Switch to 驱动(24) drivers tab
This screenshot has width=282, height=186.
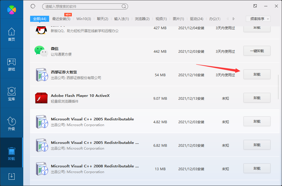(196, 19)
